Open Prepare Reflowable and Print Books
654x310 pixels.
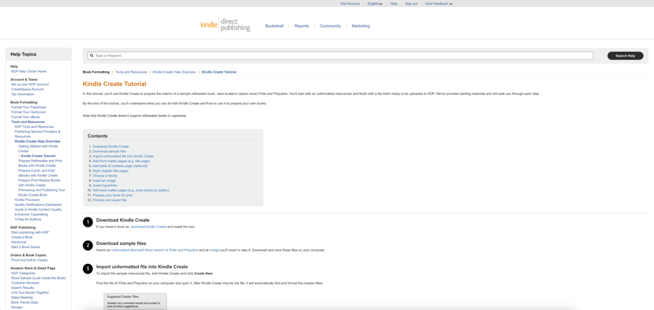click(40, 163)
